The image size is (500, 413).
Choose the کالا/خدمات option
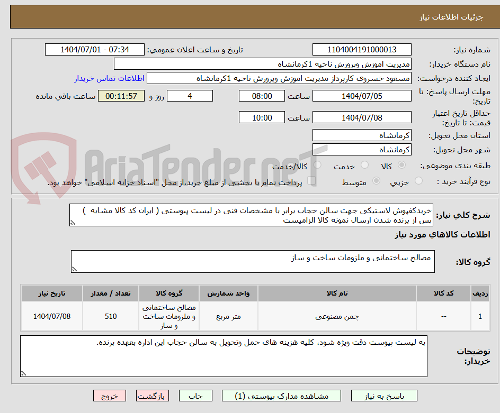coord(317,165)
